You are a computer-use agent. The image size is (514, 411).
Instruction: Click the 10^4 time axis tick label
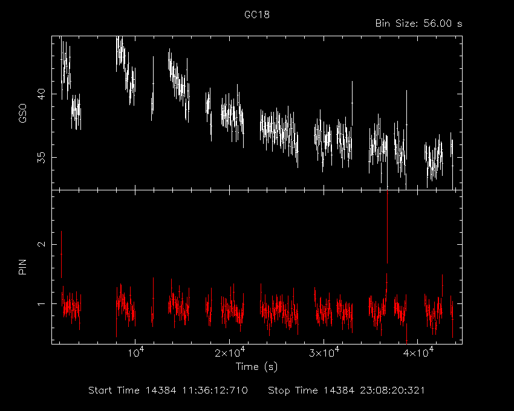pos(135,352)
